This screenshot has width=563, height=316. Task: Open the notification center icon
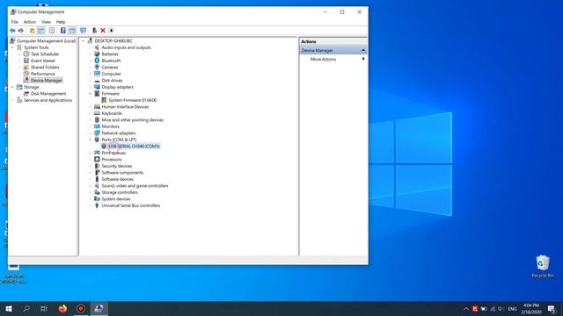[x=552, y=309]
